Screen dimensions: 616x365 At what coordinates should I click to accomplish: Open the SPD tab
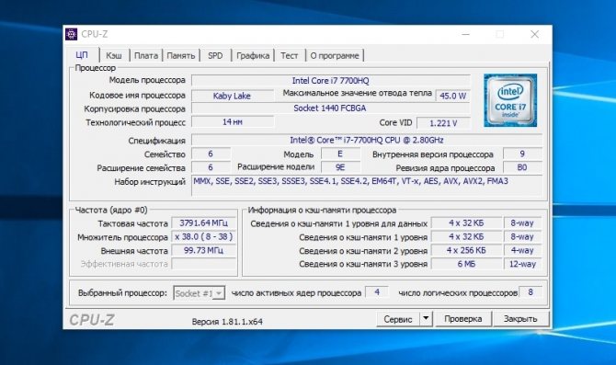point(215,55)
